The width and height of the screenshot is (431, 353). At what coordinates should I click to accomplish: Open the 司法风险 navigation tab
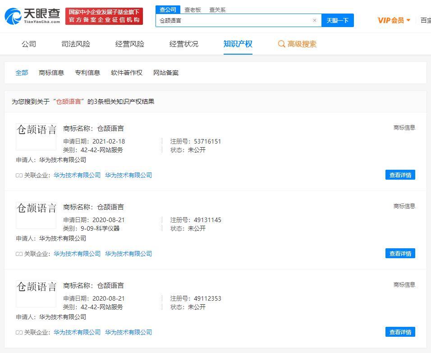pyautogui.click(x=76, y=44)
